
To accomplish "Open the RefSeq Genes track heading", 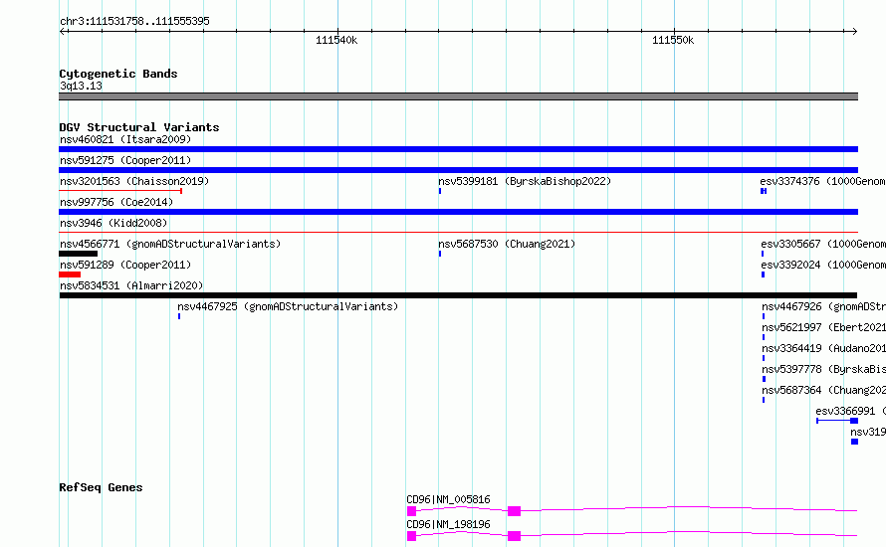I will 101,487.
